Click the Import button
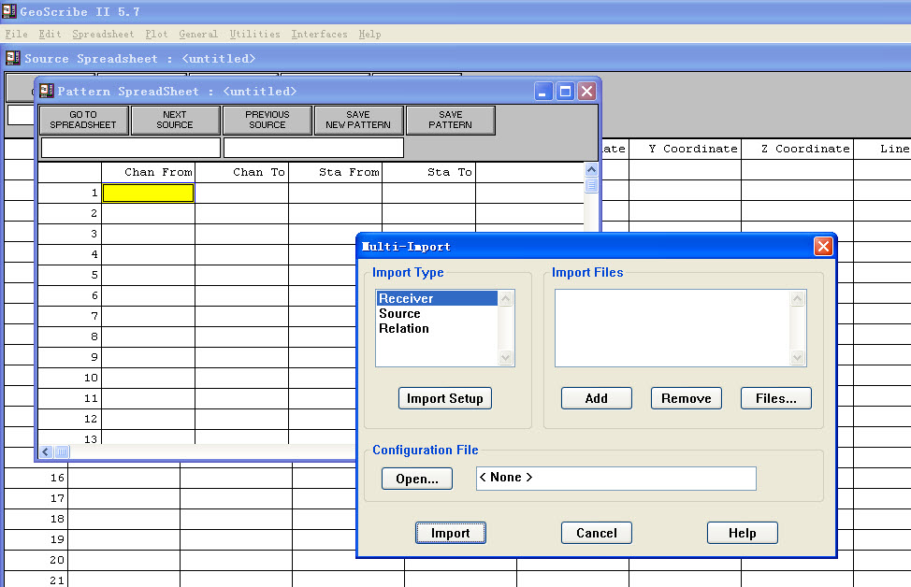 click(451, 533)
